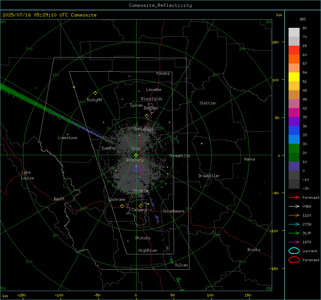Click the Composite_Reflectivity title text

(160, 5)
